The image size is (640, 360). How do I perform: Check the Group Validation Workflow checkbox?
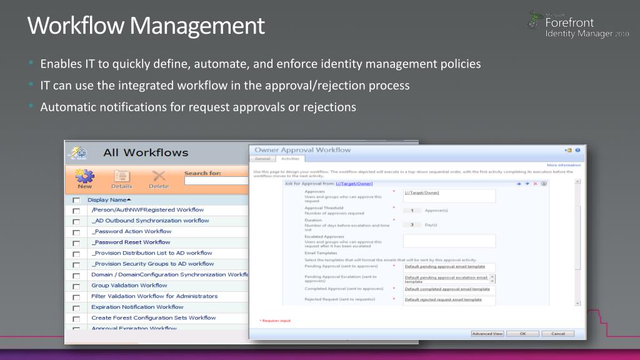click(76, 286)
